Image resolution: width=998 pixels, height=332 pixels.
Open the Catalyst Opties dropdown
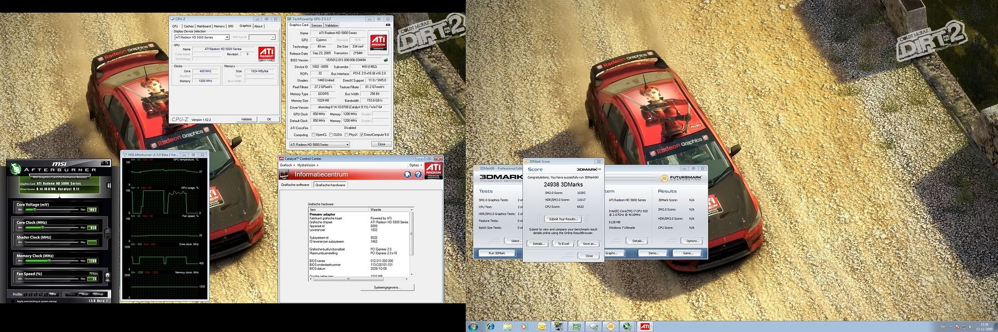coord(415,165)
